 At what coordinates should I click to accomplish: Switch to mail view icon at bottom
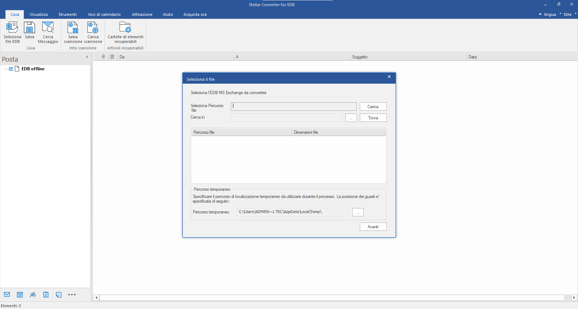pyautogui.click(x=7, y=295)
